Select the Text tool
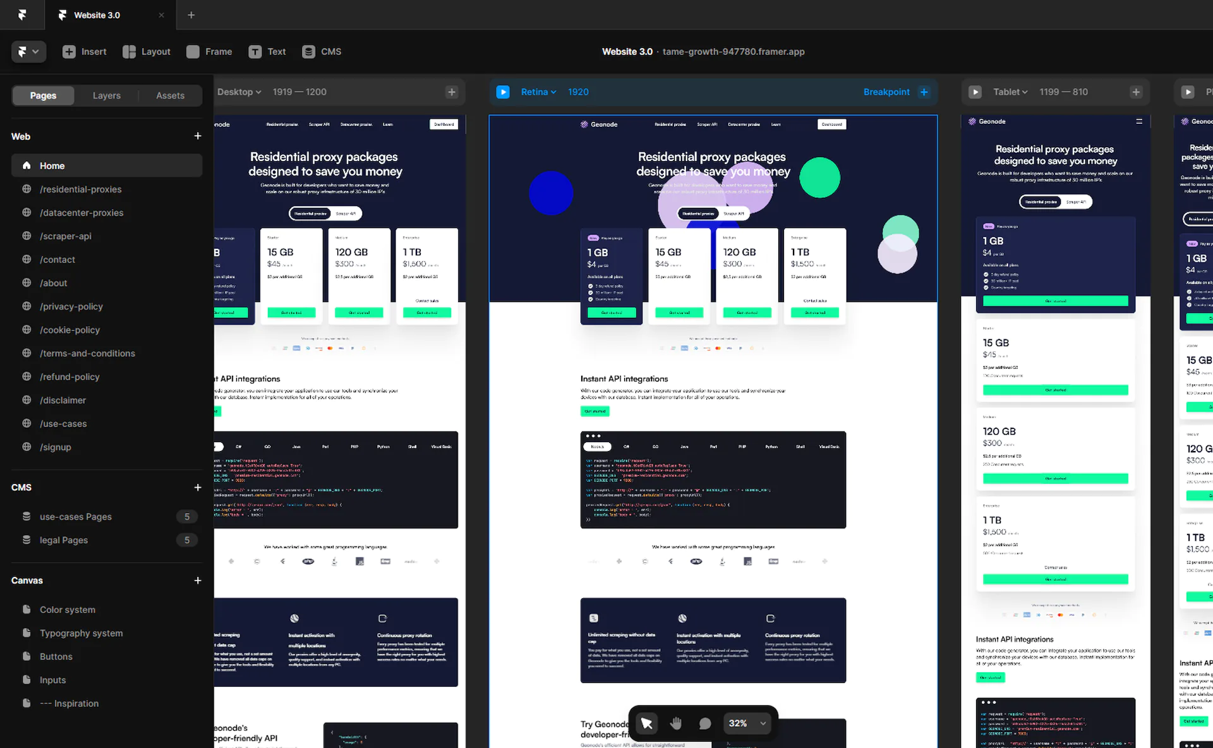This screenshot has width=1213, height=748. pyautogui.click(x=267, y=52)
